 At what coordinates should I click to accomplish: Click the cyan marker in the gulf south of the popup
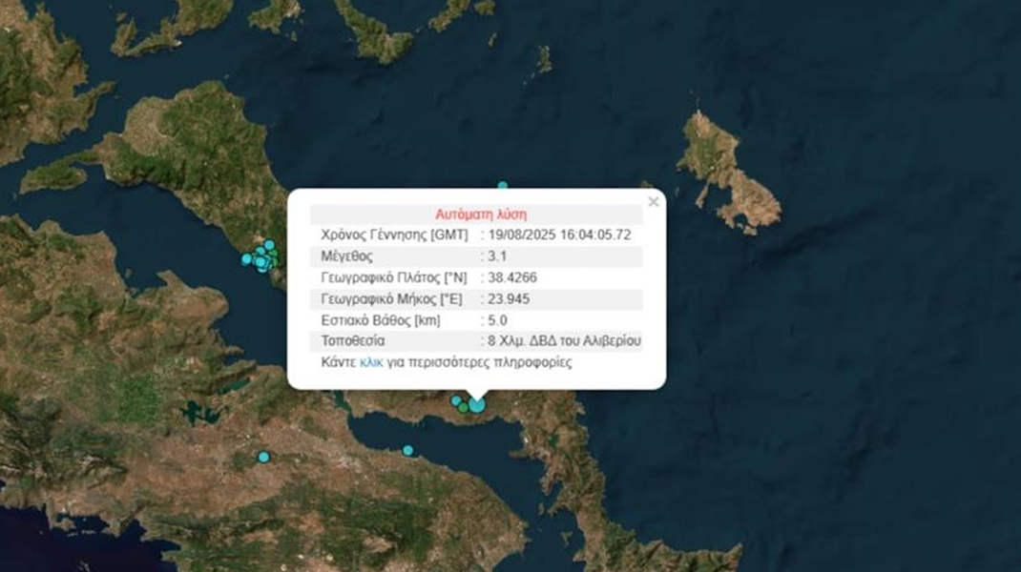[x=407, y=450]
